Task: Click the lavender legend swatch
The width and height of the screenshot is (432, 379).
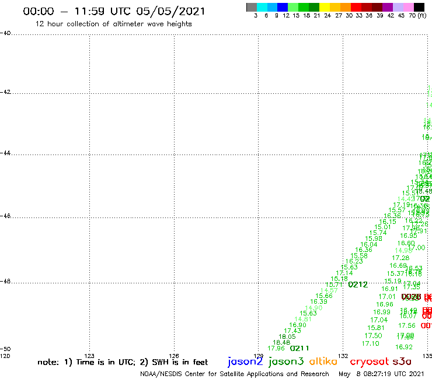Action: (398, 7)
